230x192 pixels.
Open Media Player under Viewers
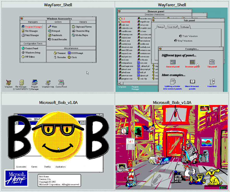pyautogui.click(x=80, y=35)
